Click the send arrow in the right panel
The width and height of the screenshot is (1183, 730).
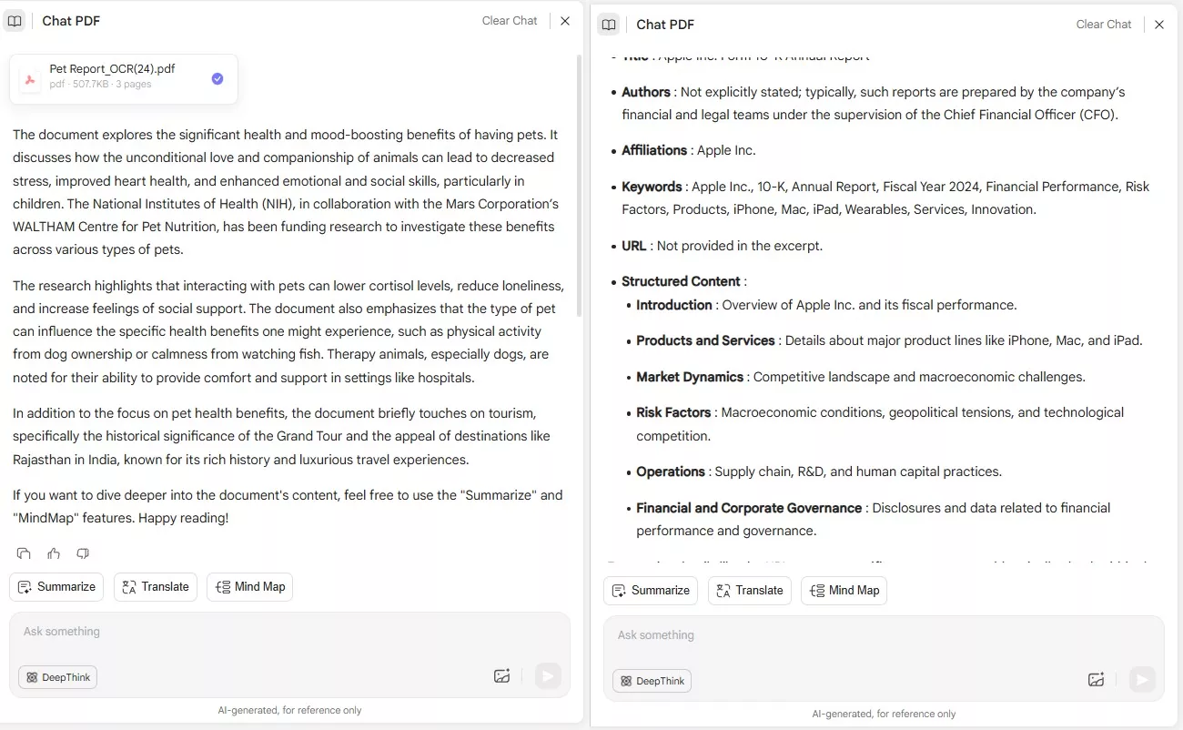1141,679
